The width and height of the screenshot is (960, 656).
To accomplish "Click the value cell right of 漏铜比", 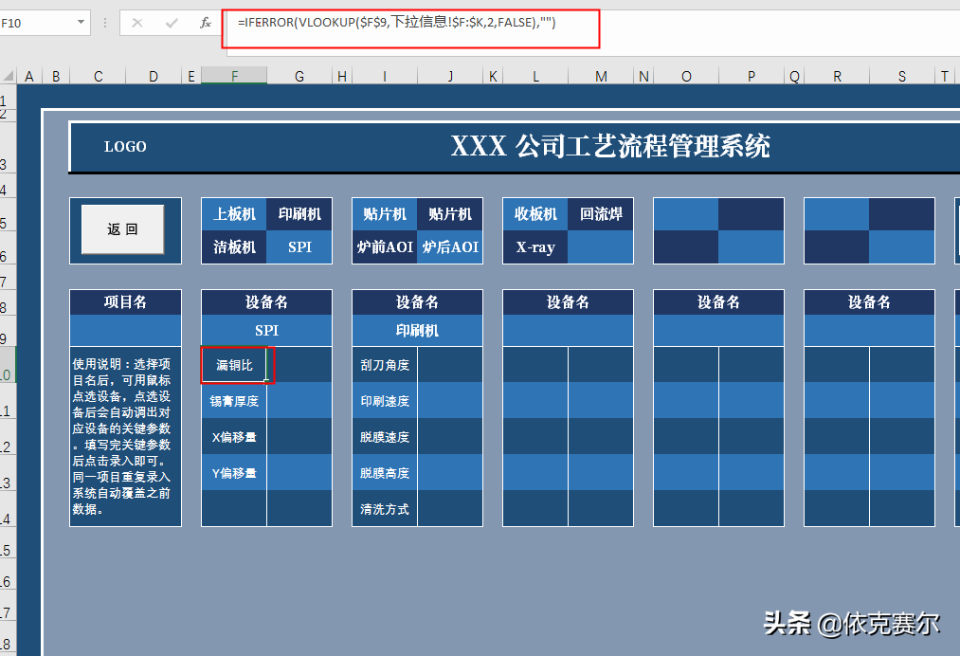I will pyautogui.click(x=299, y=365).
